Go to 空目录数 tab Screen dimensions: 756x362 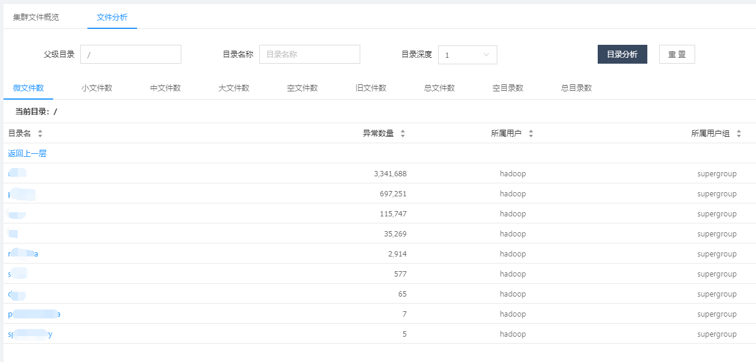coord(508,88)
